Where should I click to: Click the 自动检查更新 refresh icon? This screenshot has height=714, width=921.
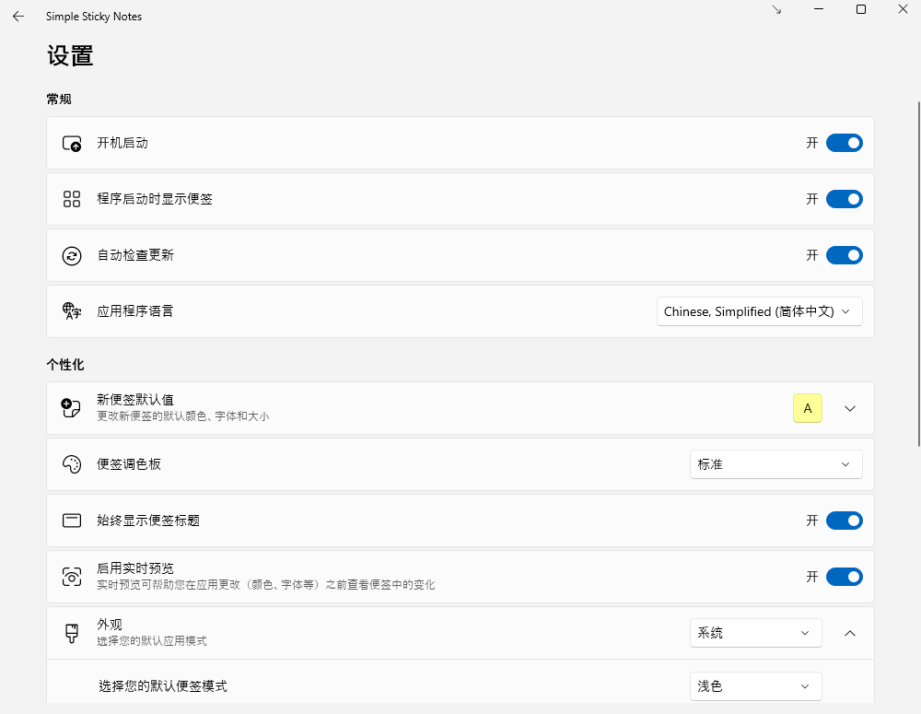point(72,255)
